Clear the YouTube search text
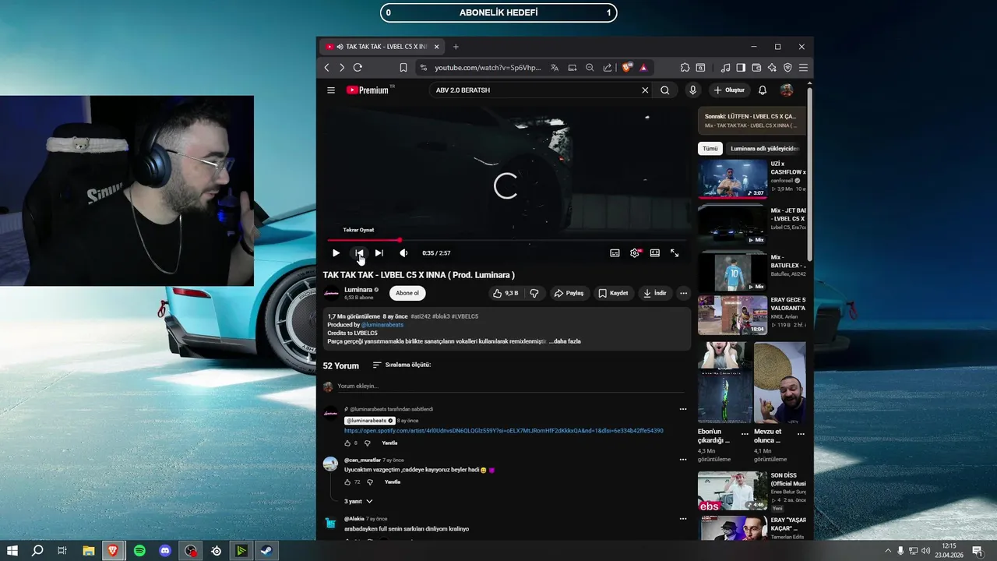 [645, 90]
